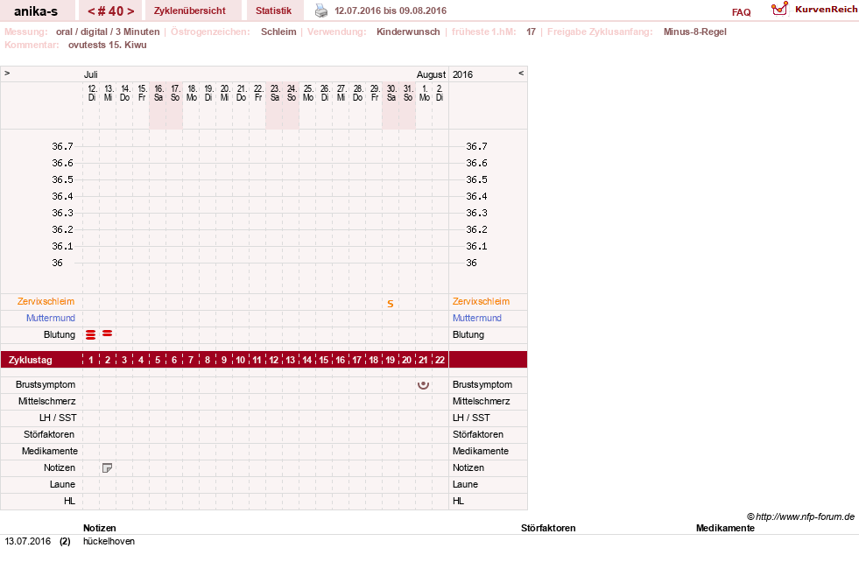
Task: Open the KurvenReich logo icon
Action: pyautogui.click(x=779, y=9)
